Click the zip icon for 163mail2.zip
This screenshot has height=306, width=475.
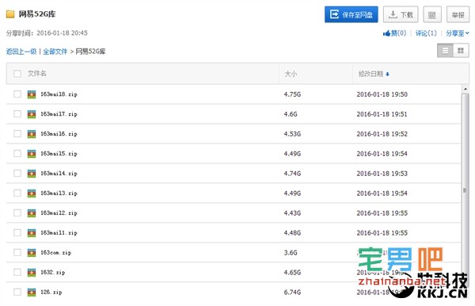32,213
